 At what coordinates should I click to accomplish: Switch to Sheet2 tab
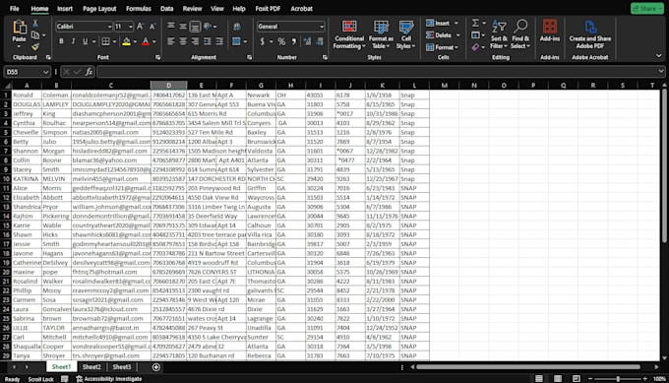[91, 367]
